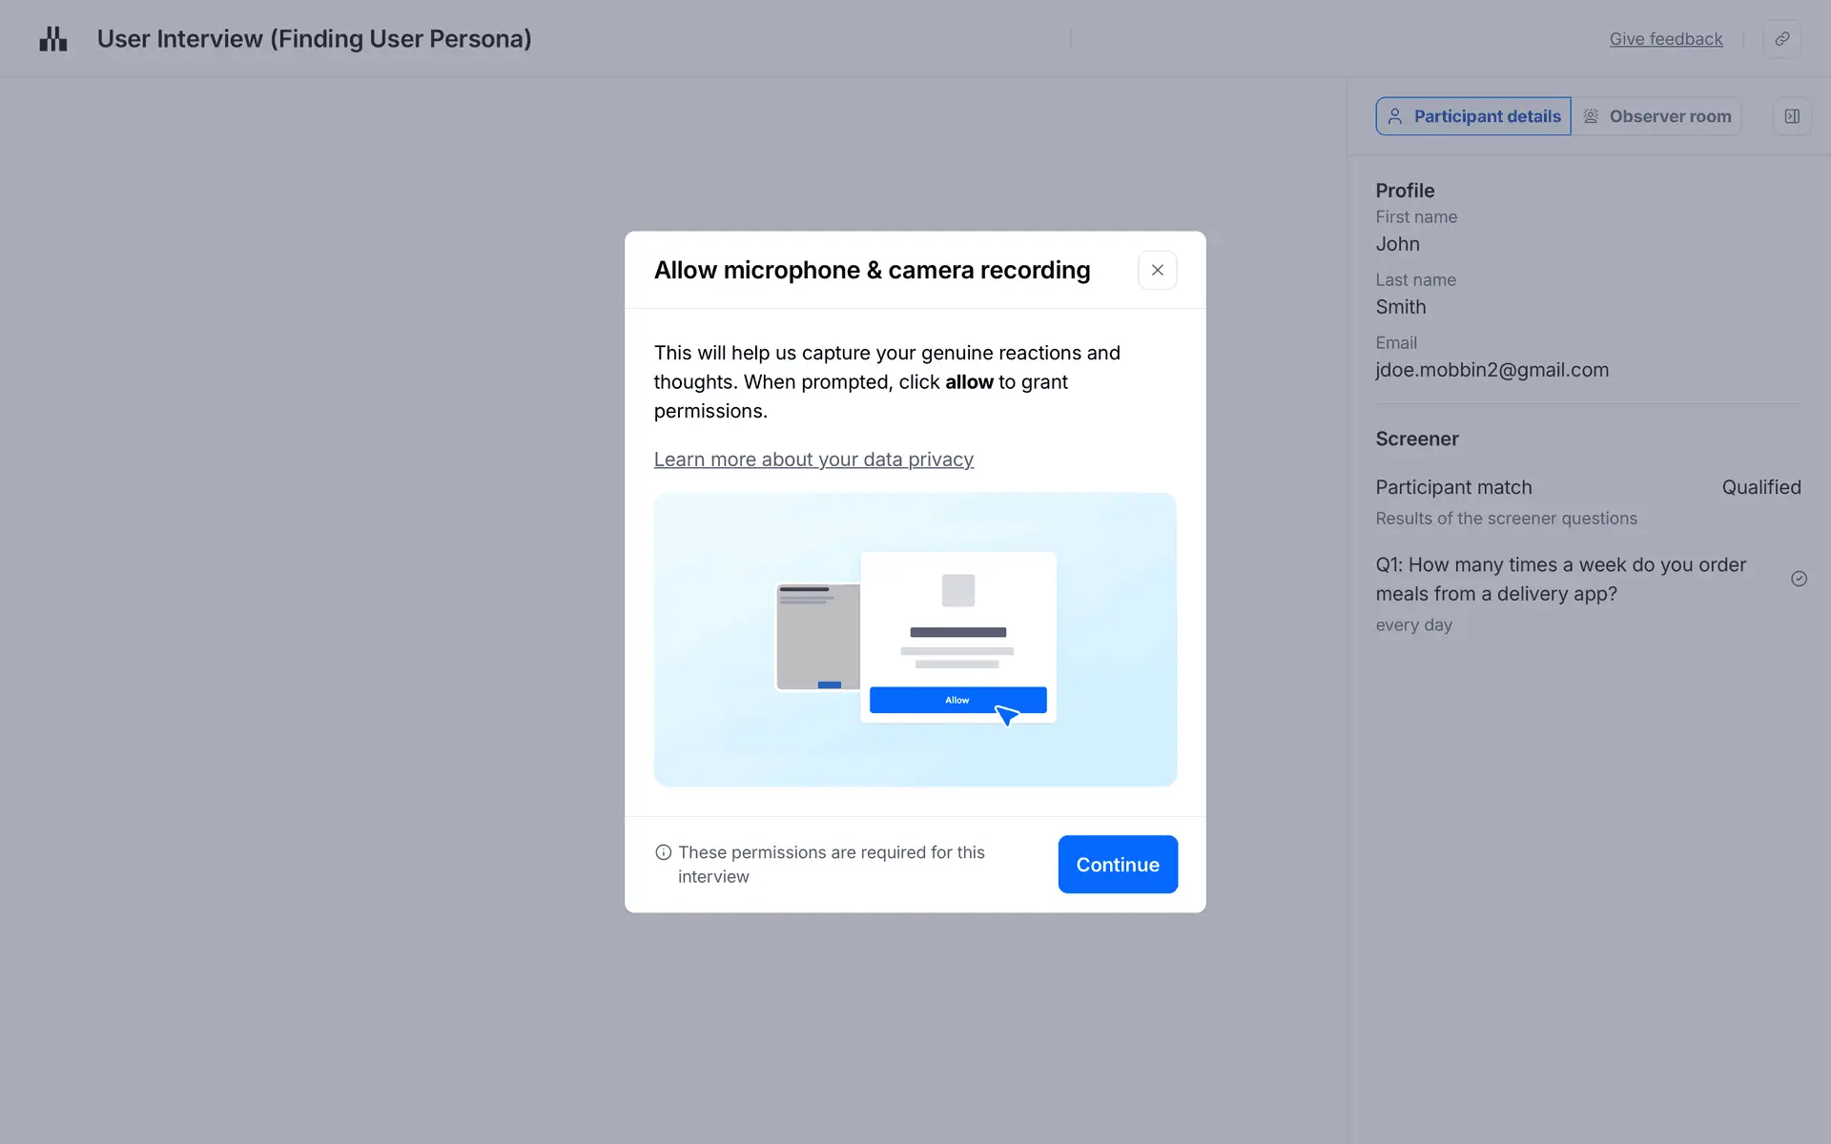Open Learn more about your data privacy
The image size is (1831, 1144).
813,460
